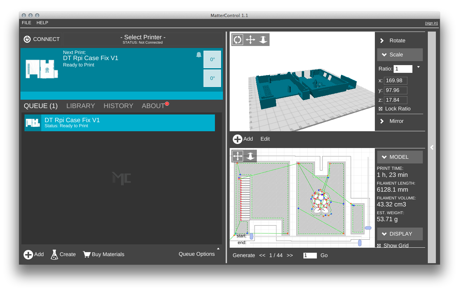Collapse the MODEL section
The width and height of the screenshot is (459, 291).
click(x=400, y=157)
